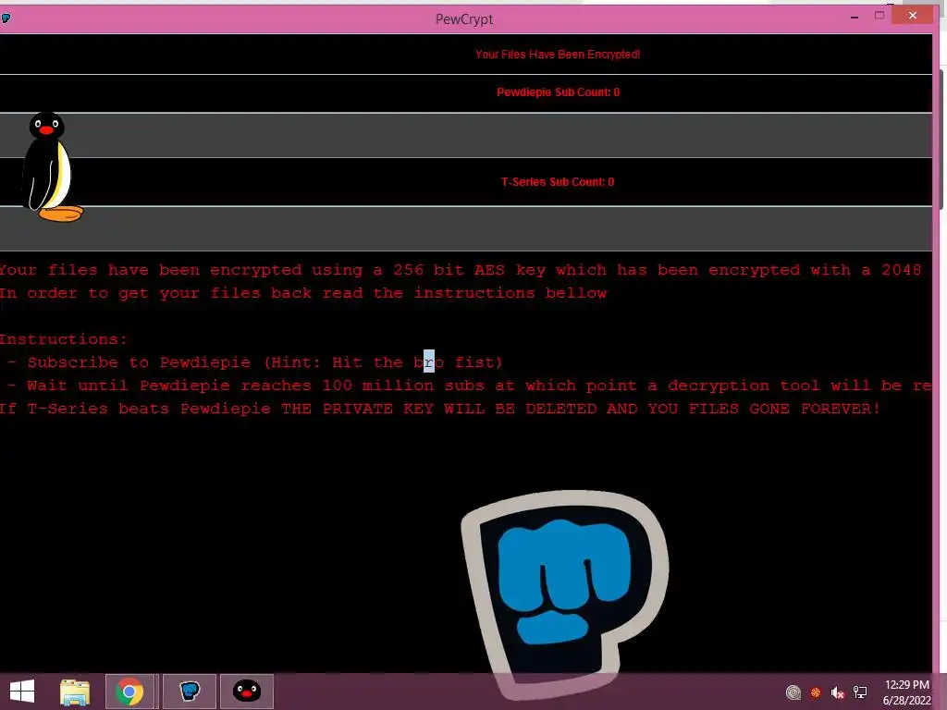Image resolution: width=947 pixels, height=710 pixels.
Task: Click the PewCrypt title bar app icon
Action: (x=6, y=18)
